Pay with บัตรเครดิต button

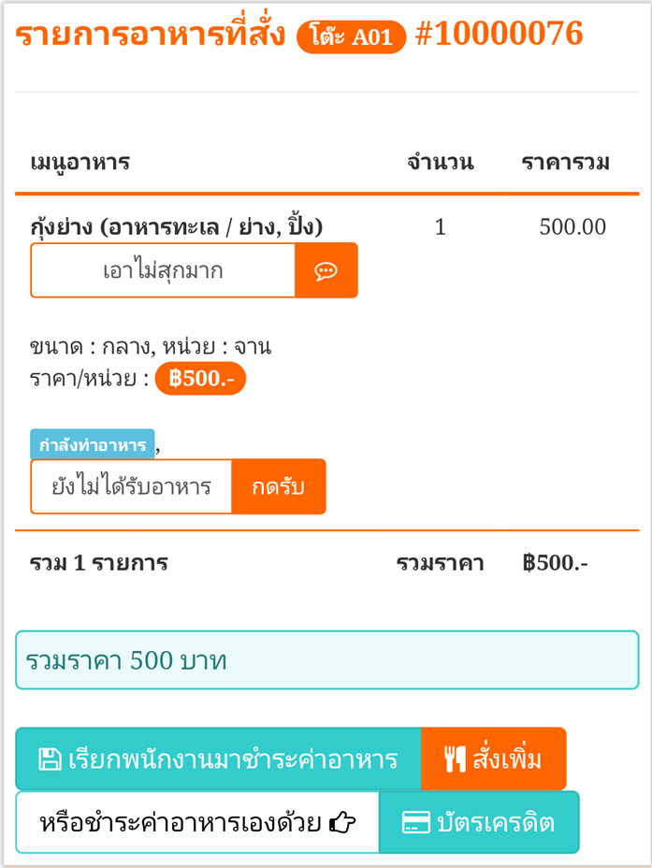[x=479, y=822]
